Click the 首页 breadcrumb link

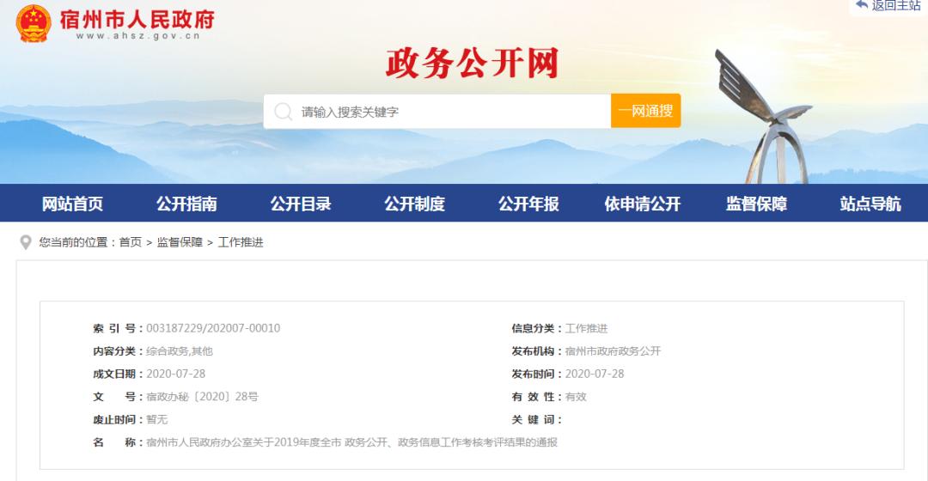[x=131, y=242]
